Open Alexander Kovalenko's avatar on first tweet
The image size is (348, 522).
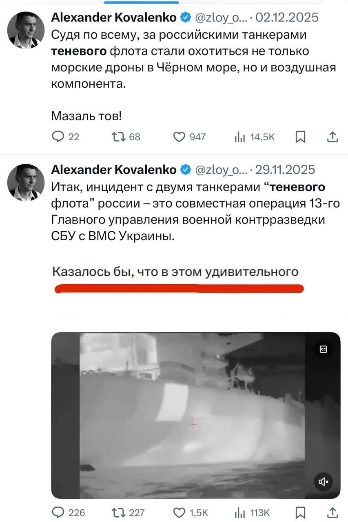tap(26, 30)
